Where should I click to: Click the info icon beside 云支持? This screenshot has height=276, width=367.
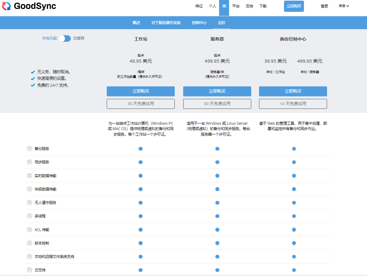(29, 270)
